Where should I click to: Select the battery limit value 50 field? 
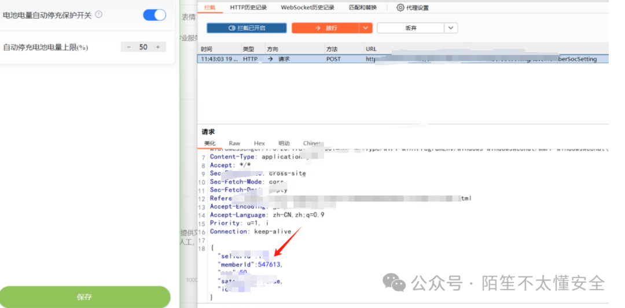click(143, 47)
